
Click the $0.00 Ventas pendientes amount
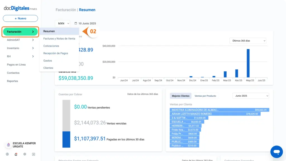pyautogui.click(x=80, y=107)
